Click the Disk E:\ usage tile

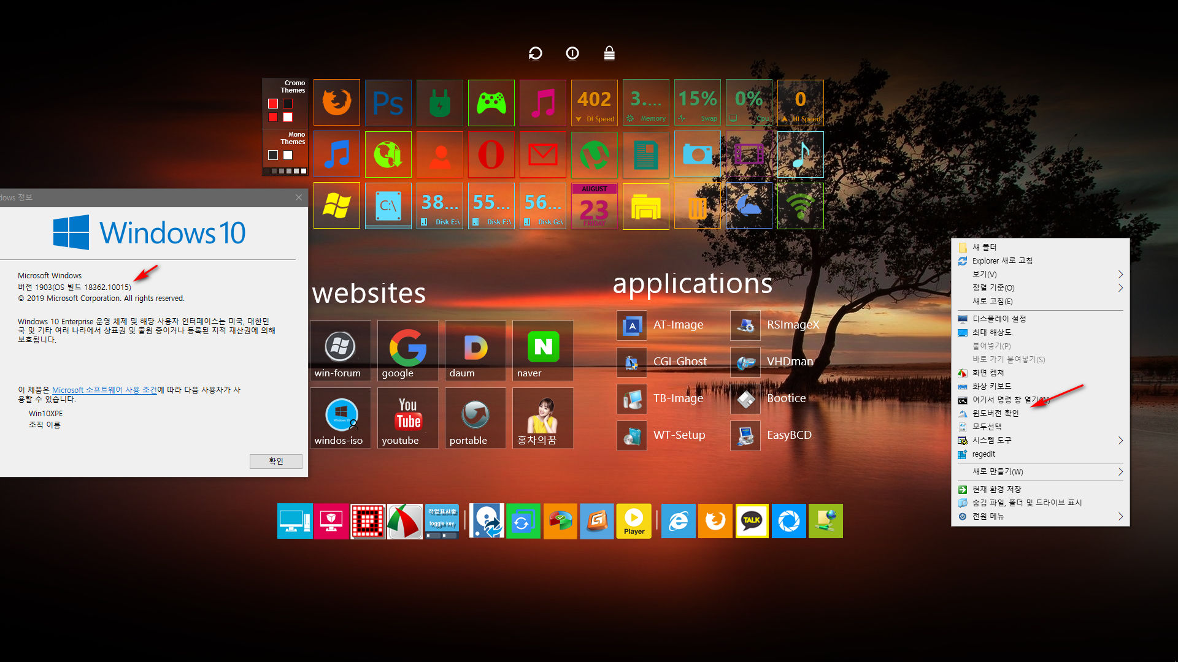pyautogui.click(x=439, y=205)
